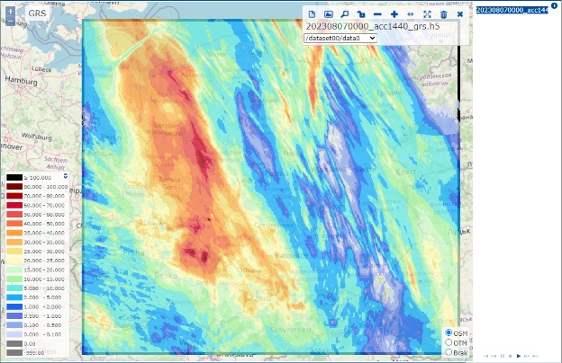562x363 pixels.
Task: Click the 5.000 - 10.000 cyan legend swatch
Action: pyautogui.click(x=14, y=288)
